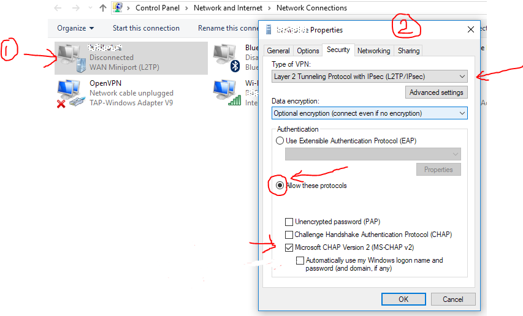523x316 pixels.
Task: Click the L2TP WAN Miniport connection icon
Action: 72,58
